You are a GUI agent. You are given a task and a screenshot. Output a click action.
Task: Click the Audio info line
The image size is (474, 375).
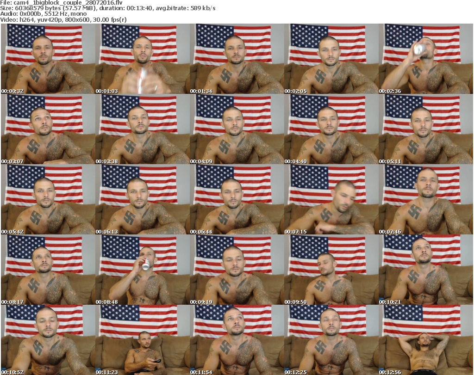click(44, 14)
